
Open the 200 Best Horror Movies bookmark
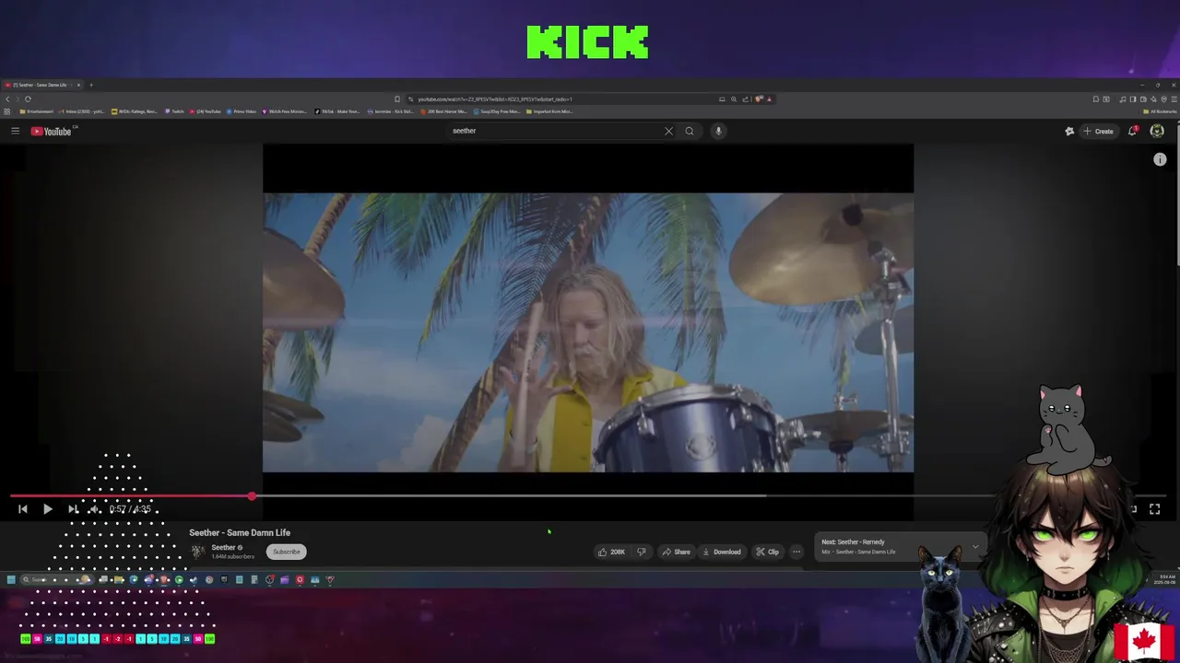(x=444, y=111)
